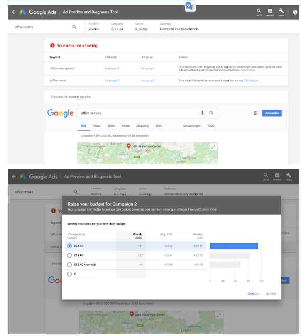Open Tools beside Einstellungen in search preview
The width and height of the screenshot is (301, 336).
tap(211, 126)
